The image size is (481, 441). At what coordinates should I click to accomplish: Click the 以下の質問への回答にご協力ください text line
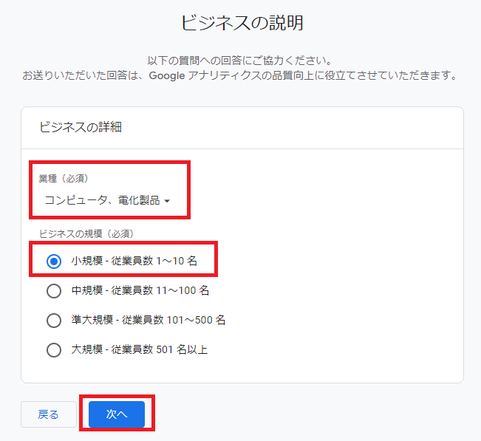pos(240,61)
